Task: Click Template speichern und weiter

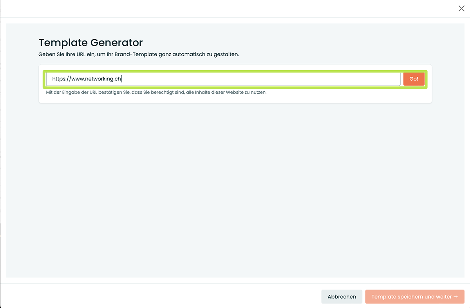Action: pos(414,297)
